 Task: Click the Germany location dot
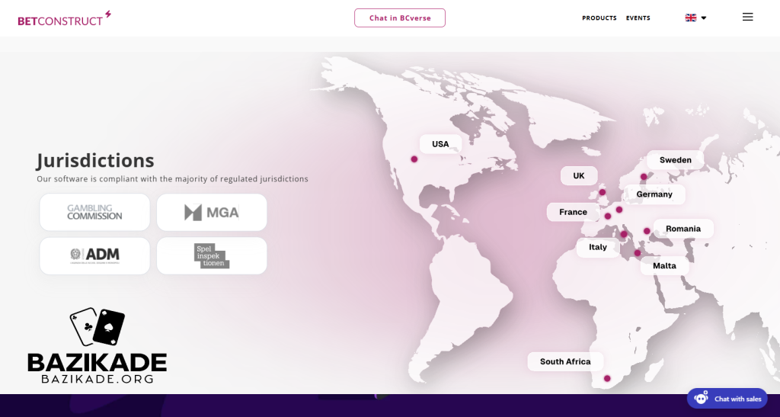pos(619,210)
